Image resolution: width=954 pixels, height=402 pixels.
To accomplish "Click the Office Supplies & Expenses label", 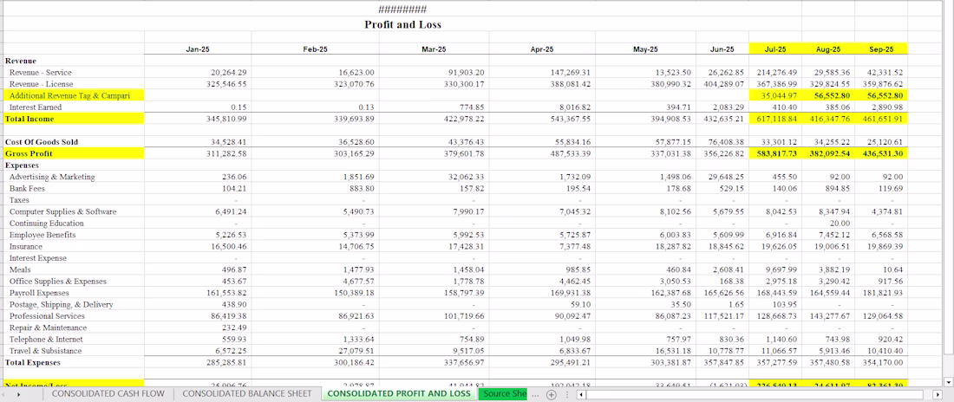I will [58, 281].
